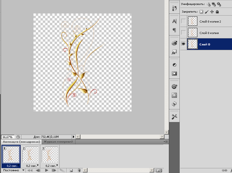Open the Paragraph panel icon

coord(174,30)
